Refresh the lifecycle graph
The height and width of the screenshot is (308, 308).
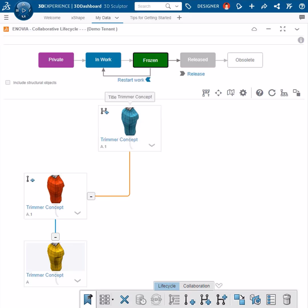(x=272, y=93)
